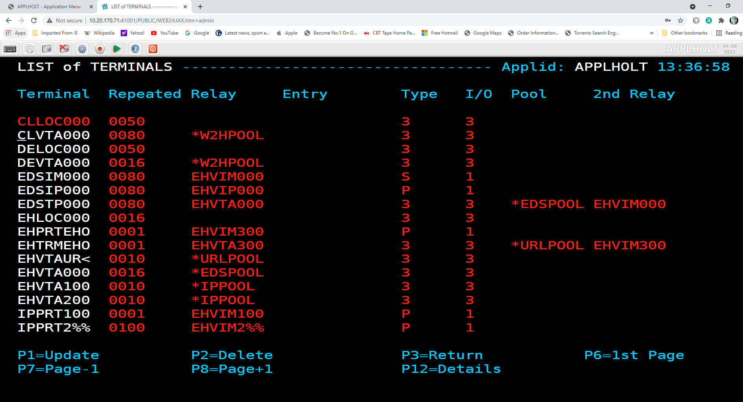The height and width of the screenshot is (402, 743).
Task: Bookmark this page with star icon
Action: tap(680, 20)
